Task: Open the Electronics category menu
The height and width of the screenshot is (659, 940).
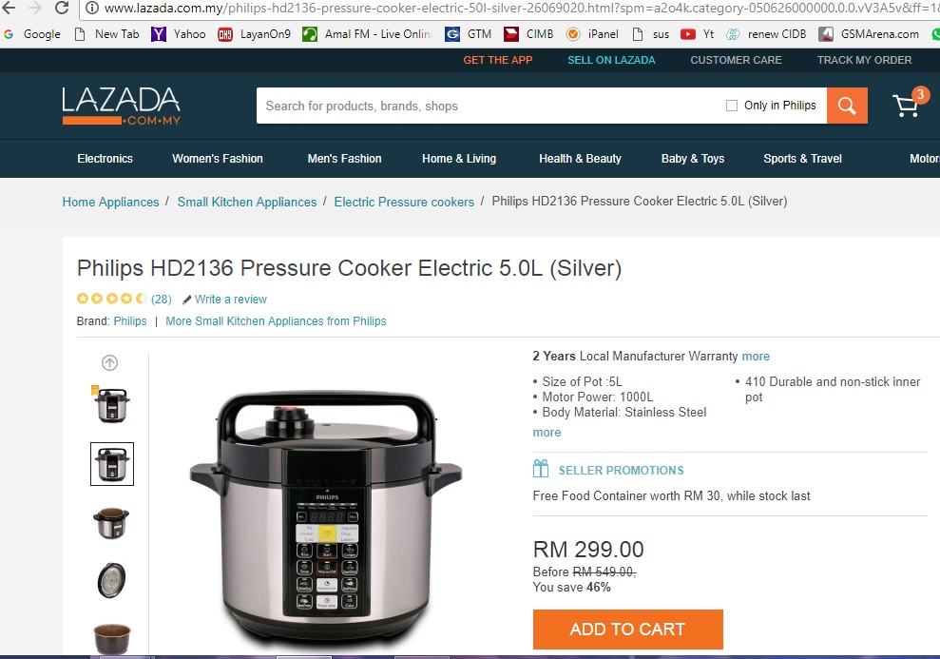Action: (x=105, y=158)
